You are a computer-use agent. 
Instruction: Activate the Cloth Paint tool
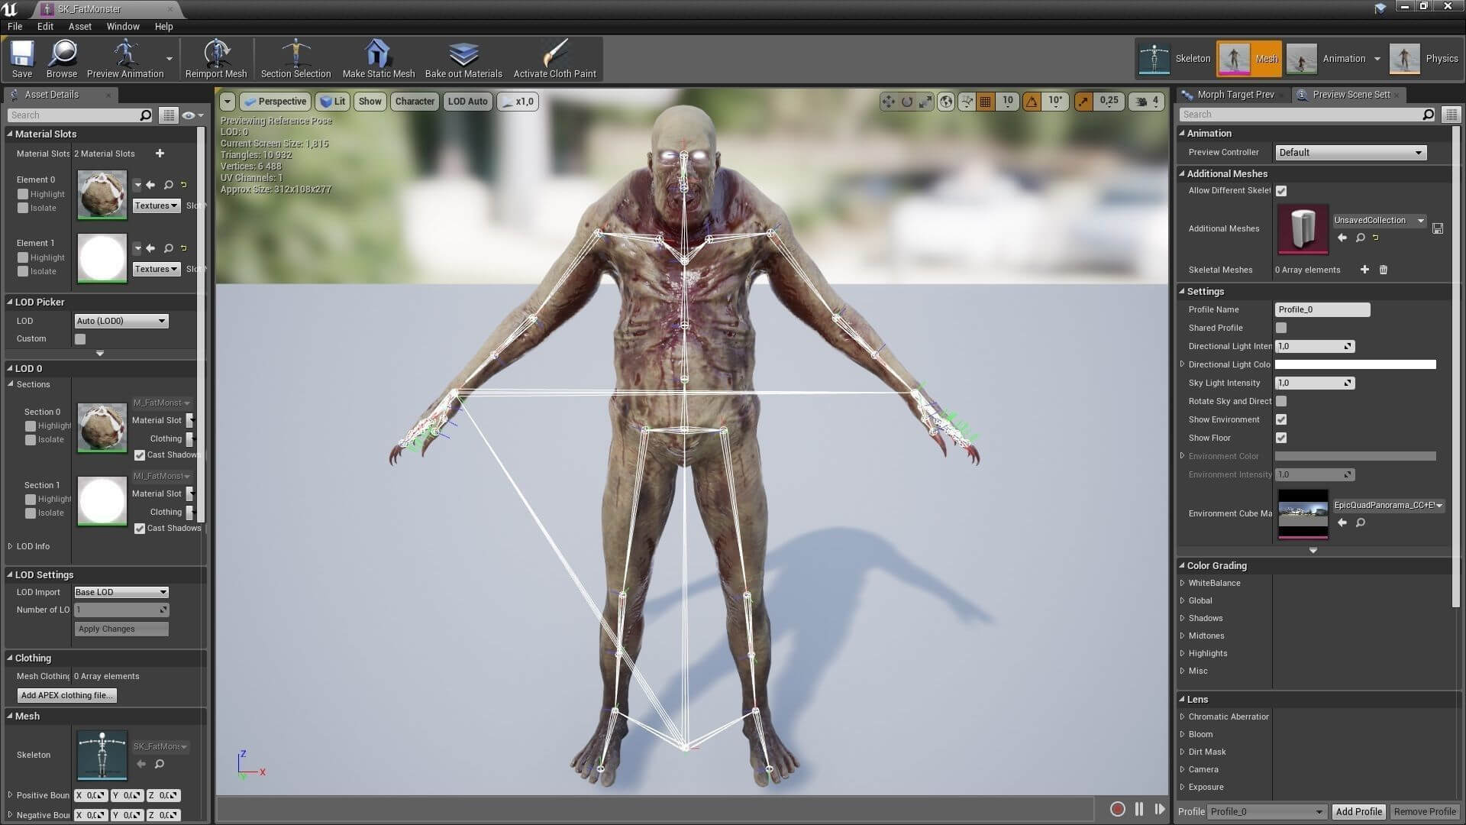coord(554,59)
